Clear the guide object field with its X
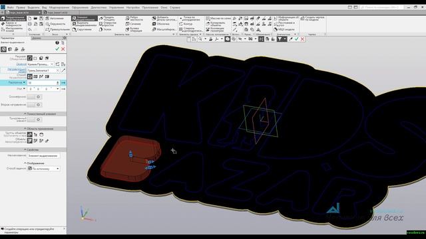Viewport: 426px width, 239px height. 58,70
